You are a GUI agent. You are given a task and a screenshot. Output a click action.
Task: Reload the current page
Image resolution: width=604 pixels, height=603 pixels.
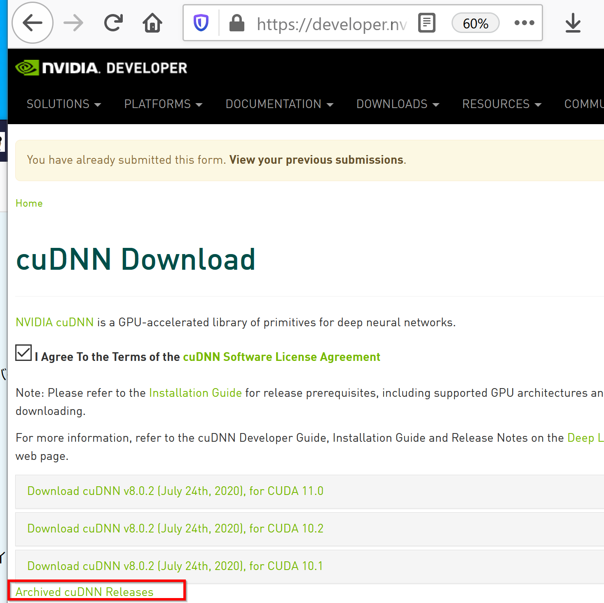[x=113, y=23]
